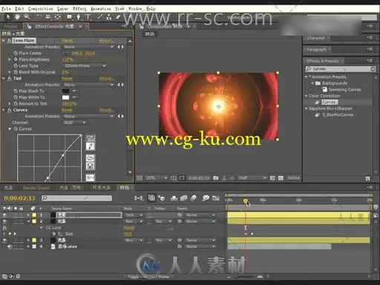Screen dimensions: 380x285
Task: Open the Composition menu
Action: [x=40, y=9]
